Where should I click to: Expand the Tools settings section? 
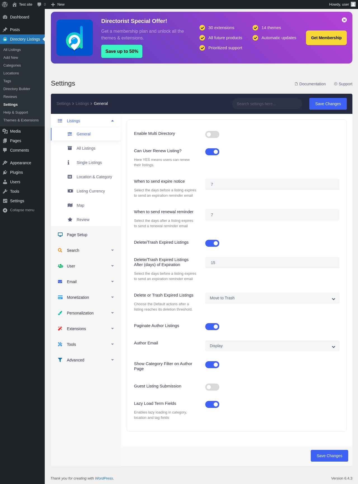[x=112, y=344]
